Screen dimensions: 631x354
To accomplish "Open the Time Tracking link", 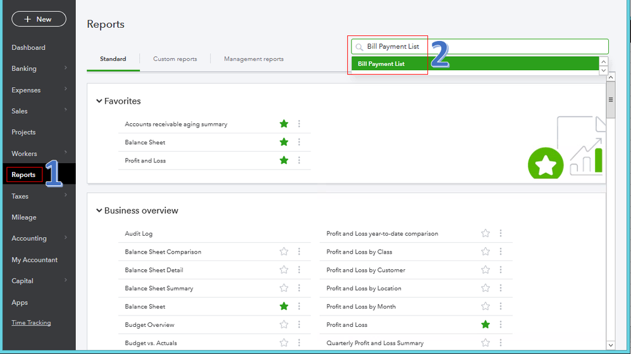I will click(31, 322).
